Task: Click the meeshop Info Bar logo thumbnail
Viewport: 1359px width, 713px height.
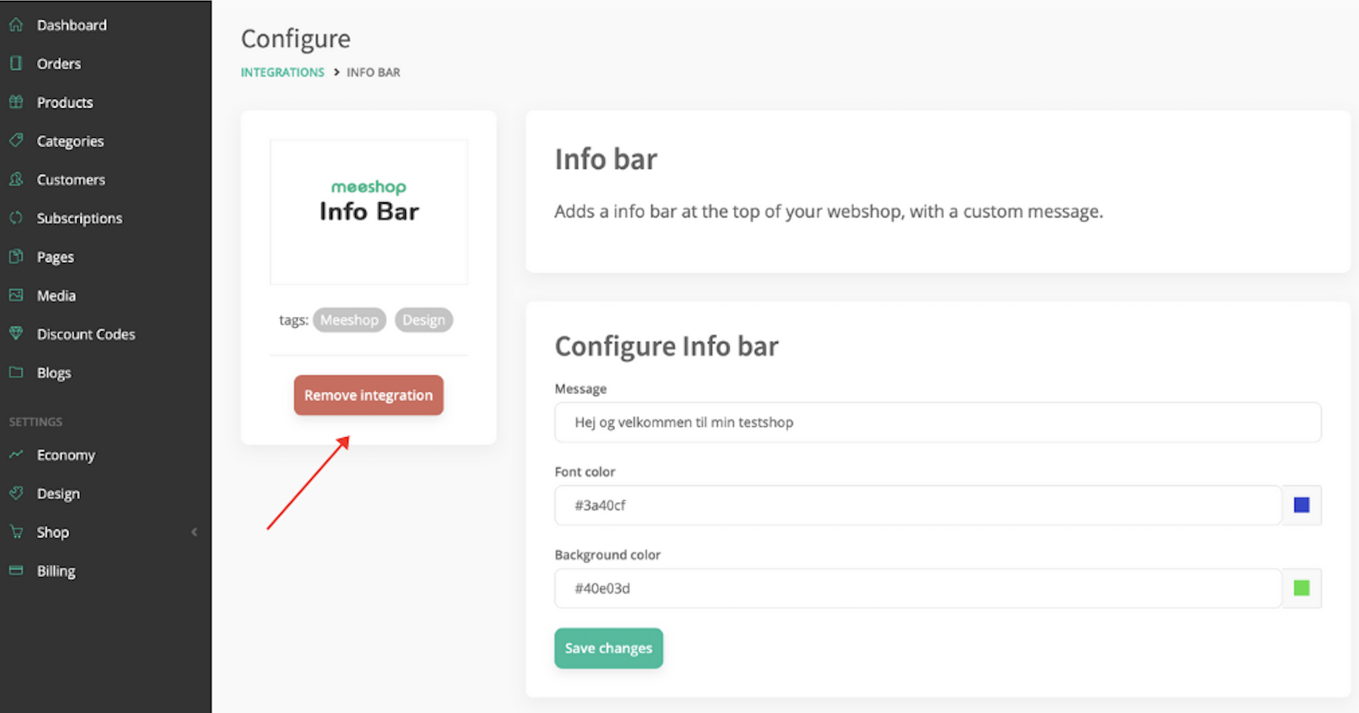Action: tap(368, 211)
